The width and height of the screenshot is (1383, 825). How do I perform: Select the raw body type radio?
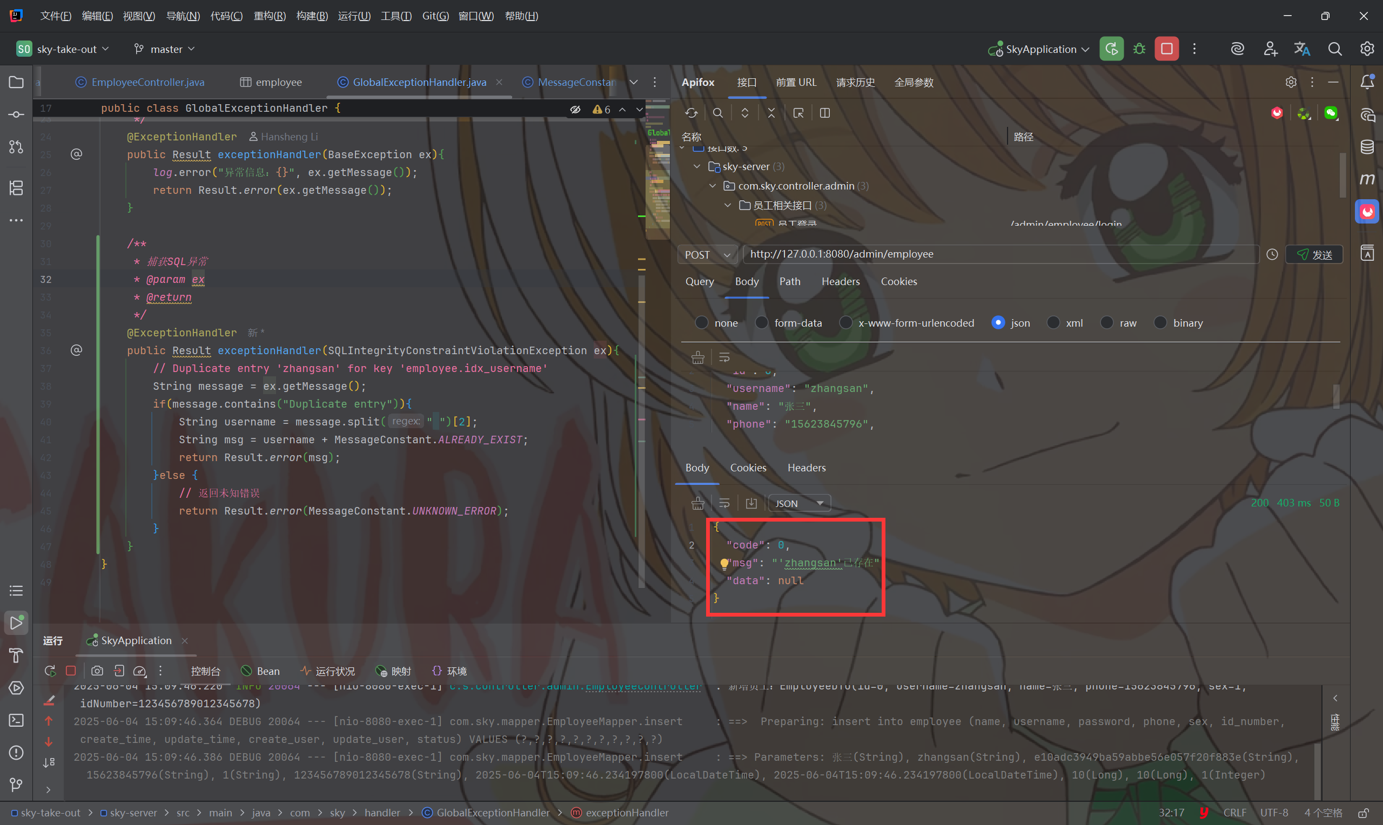[1107, 323]
